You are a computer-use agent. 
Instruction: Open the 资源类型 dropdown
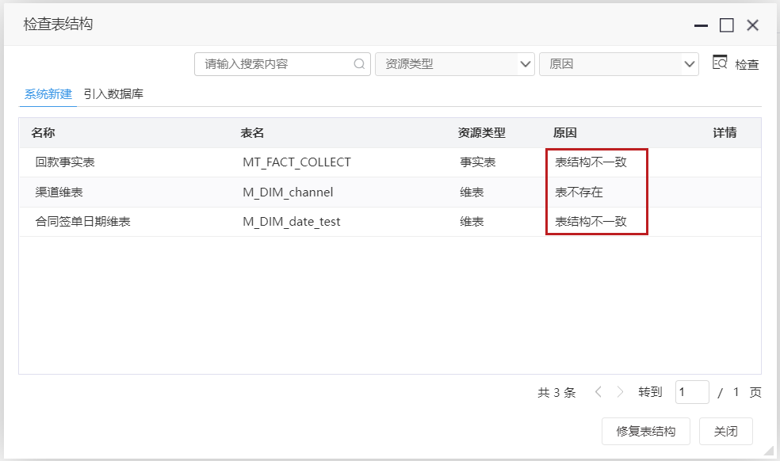pyautogui.click(x=455, y=64)
